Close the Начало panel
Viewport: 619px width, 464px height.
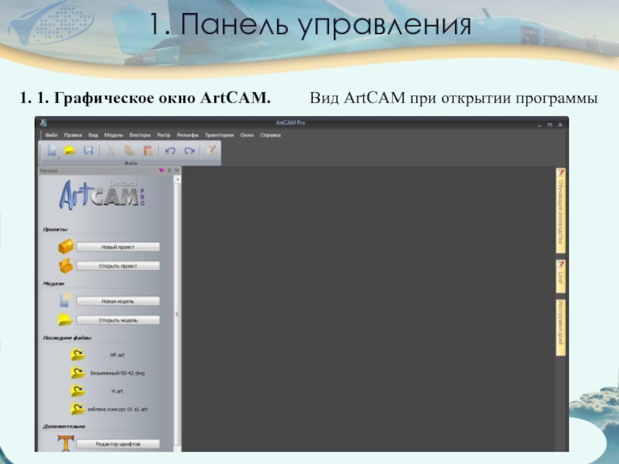(176, 170)
